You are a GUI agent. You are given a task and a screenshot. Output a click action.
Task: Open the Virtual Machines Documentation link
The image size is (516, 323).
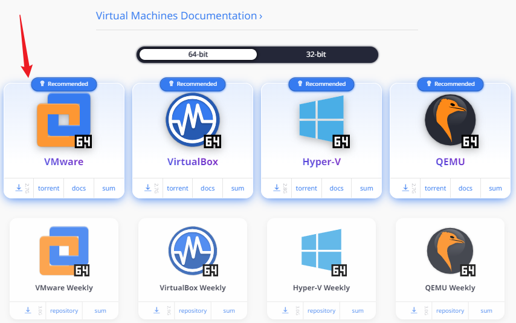pos(179,16)
